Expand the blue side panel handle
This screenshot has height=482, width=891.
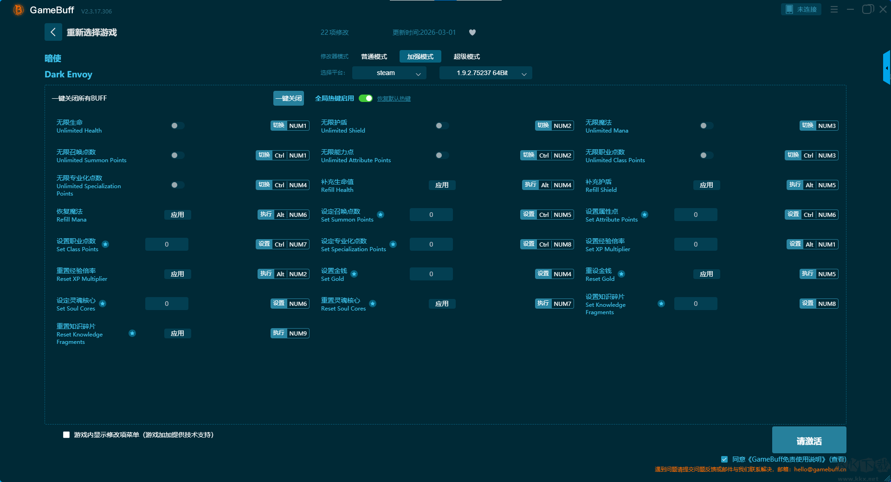[x=886, y=68]
